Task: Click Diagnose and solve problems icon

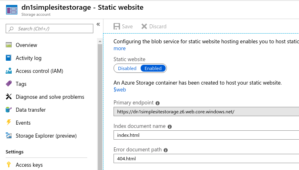Action: (9, 97)
